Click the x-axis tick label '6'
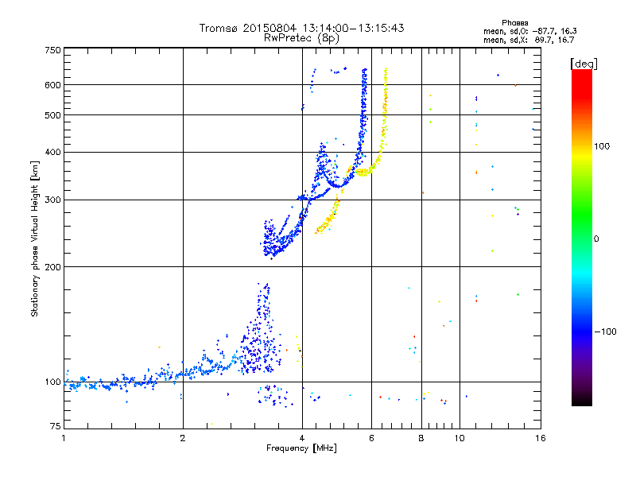Image resolution: width=636 pixels, height=477 pixels. [x=371, y=438]
